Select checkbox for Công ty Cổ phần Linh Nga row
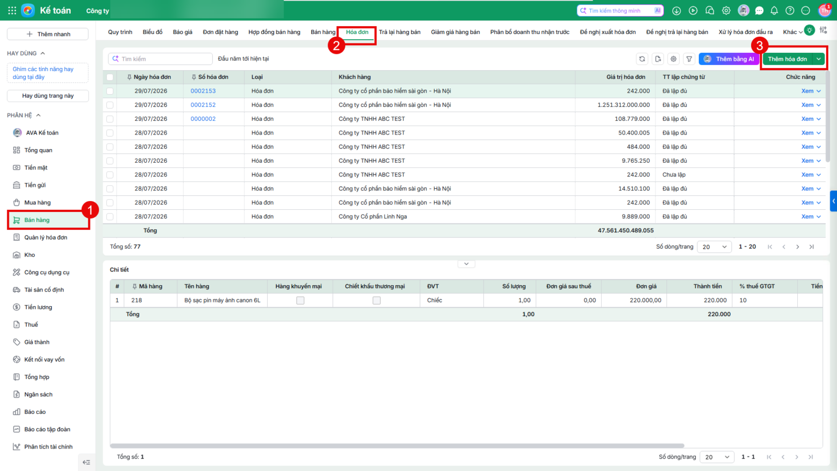 pyautogui.click(x=110, y=217)
